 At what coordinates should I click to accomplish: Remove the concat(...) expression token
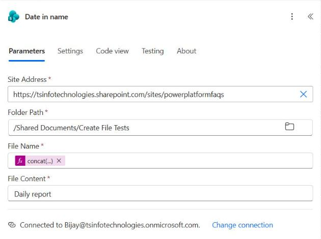click(x=59, y=161)
